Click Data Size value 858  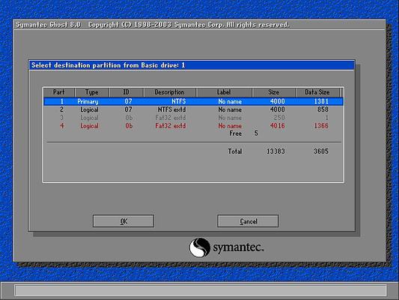323,109
